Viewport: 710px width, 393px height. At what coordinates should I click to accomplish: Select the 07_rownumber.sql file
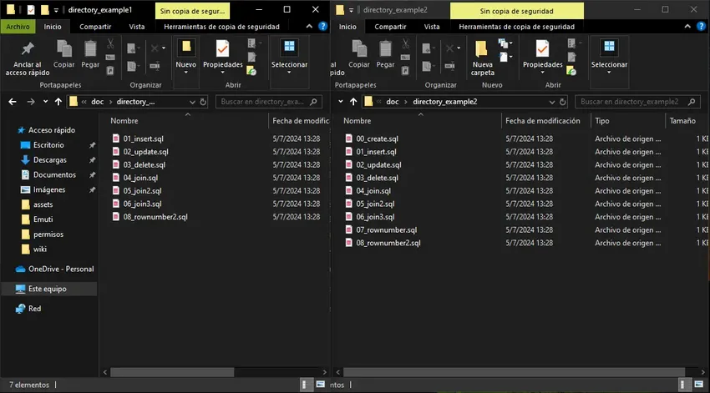386,229
